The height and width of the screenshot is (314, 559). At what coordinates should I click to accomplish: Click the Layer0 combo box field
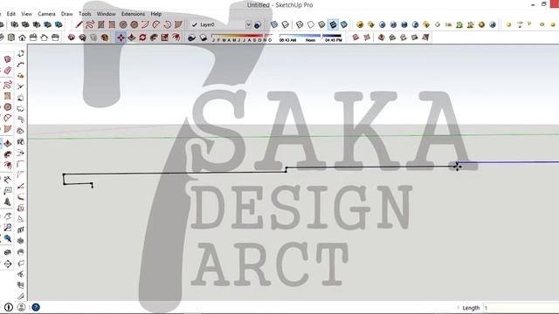(220, 24)
